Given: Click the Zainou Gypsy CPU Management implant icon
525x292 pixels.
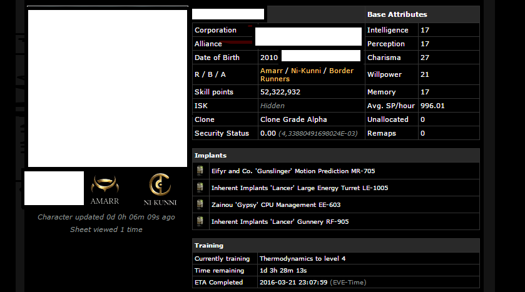Looking at the screenshot, I should point(200,204).
